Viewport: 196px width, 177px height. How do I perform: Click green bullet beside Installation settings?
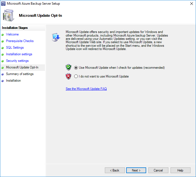click(2, 55)
